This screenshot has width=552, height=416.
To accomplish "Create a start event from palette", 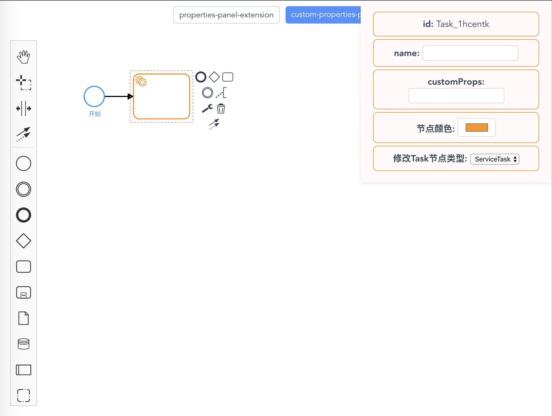I will point(24,163).
